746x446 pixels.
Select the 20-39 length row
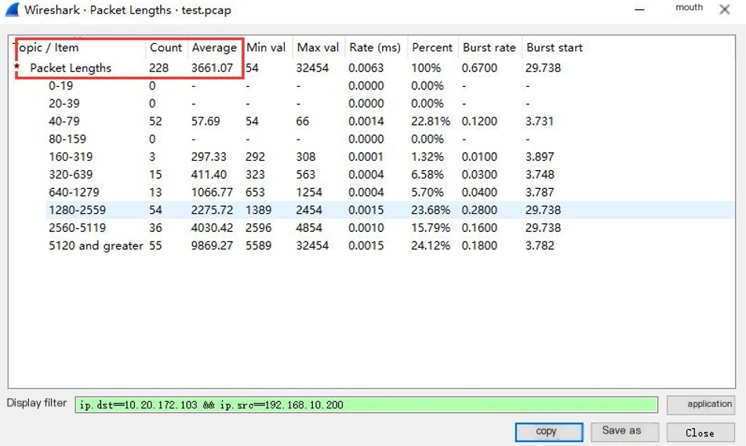tap(373, 103)
